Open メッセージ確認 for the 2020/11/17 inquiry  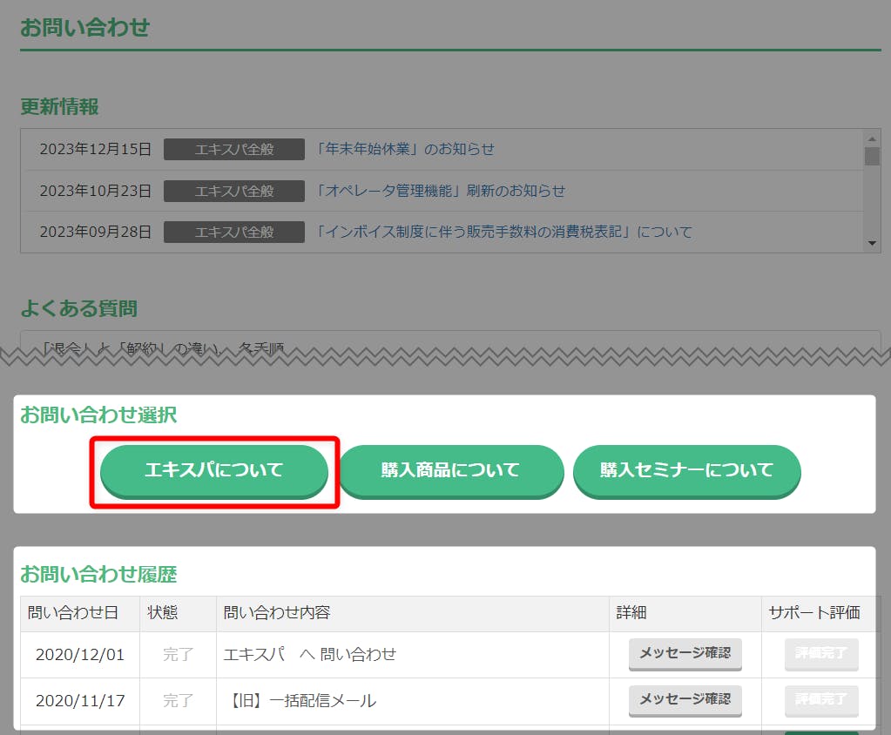685,699
